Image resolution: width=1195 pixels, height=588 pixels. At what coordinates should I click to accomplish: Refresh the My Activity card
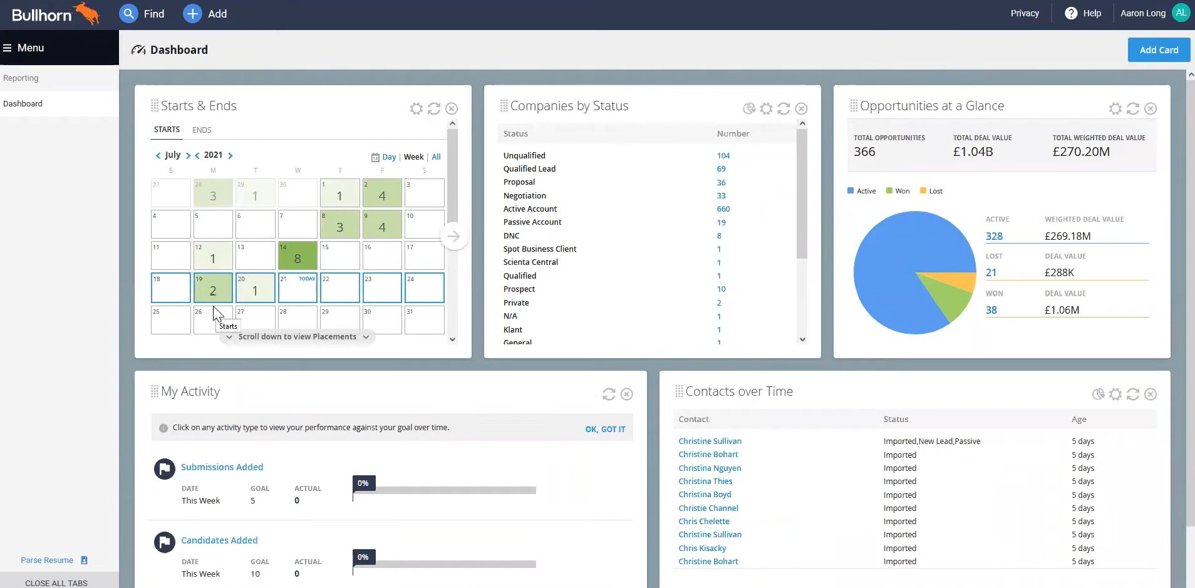click(609, 395)
